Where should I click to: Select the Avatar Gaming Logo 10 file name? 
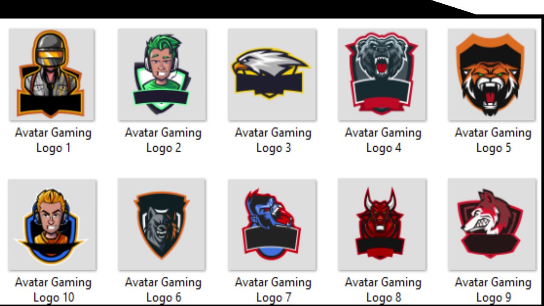[53, 290]
